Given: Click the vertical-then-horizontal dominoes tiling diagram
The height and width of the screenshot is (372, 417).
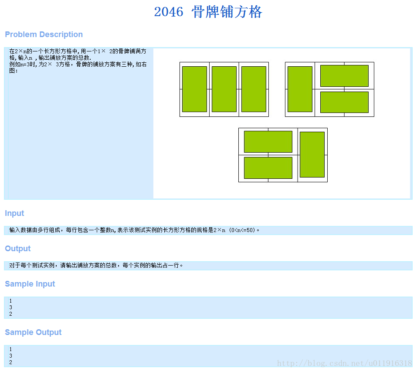Looking at the screenshot, I should tap(329, 89).
